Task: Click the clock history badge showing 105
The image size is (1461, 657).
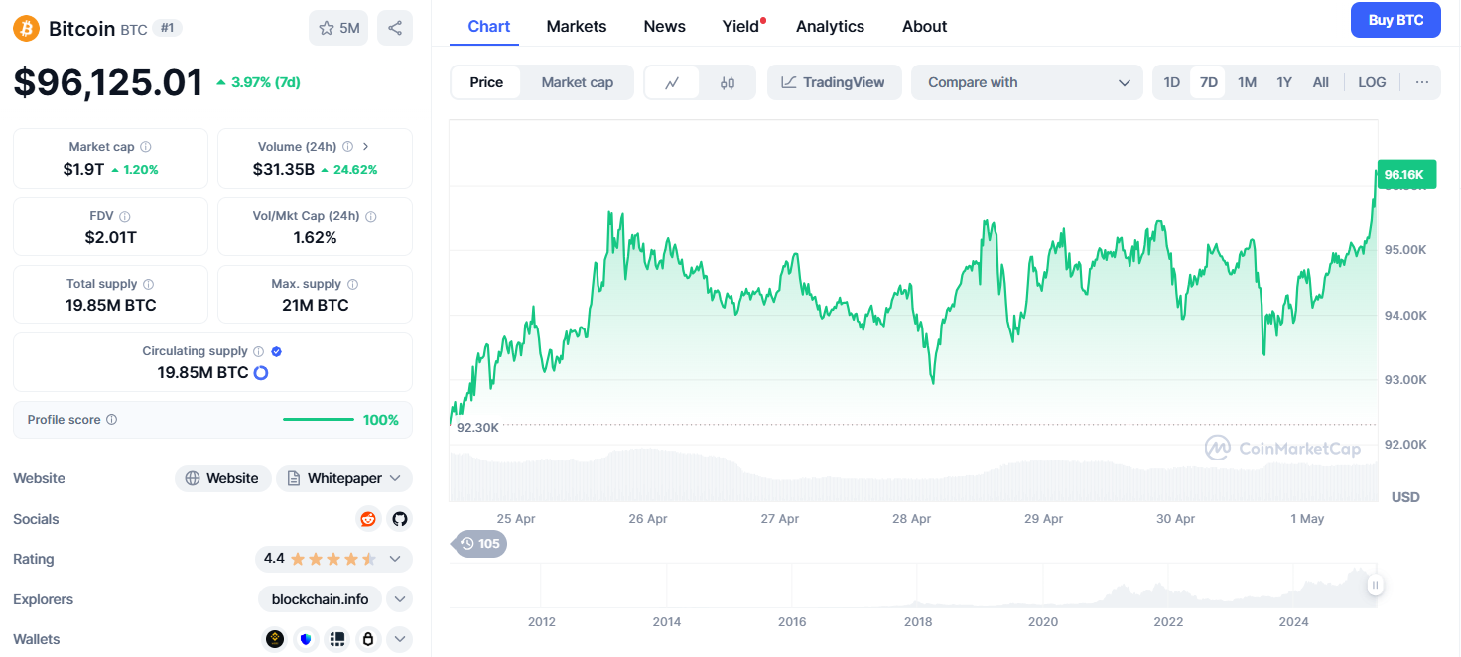Action: coord(479,544)
